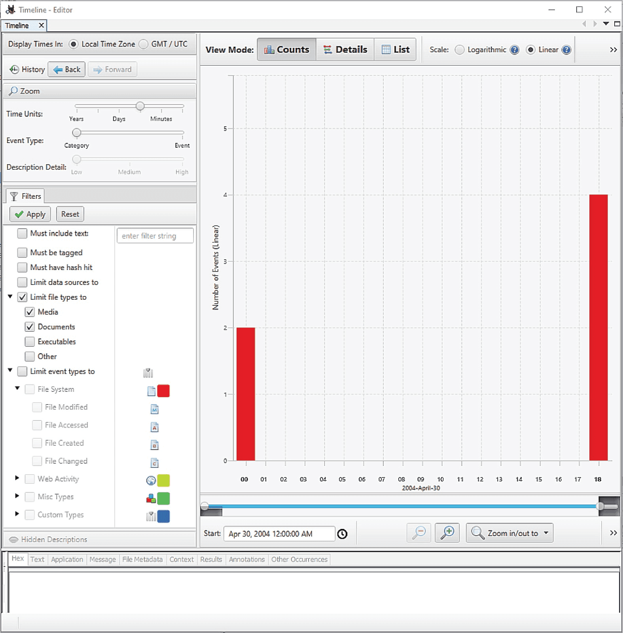Screen dimensions: 623x633
Task: Click the Back history button
Action: 67,70
